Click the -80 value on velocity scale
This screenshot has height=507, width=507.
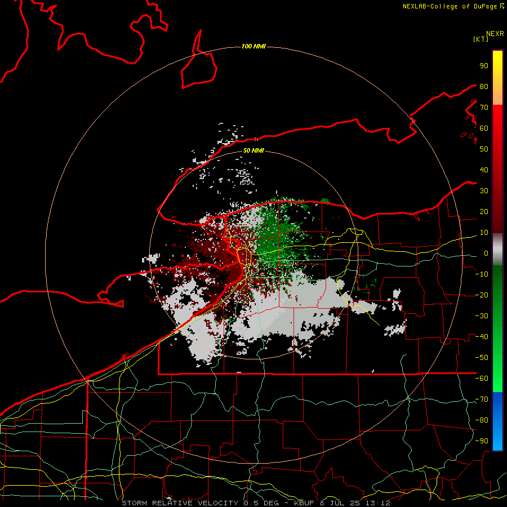pyautogui.click(x=482, y=420)
